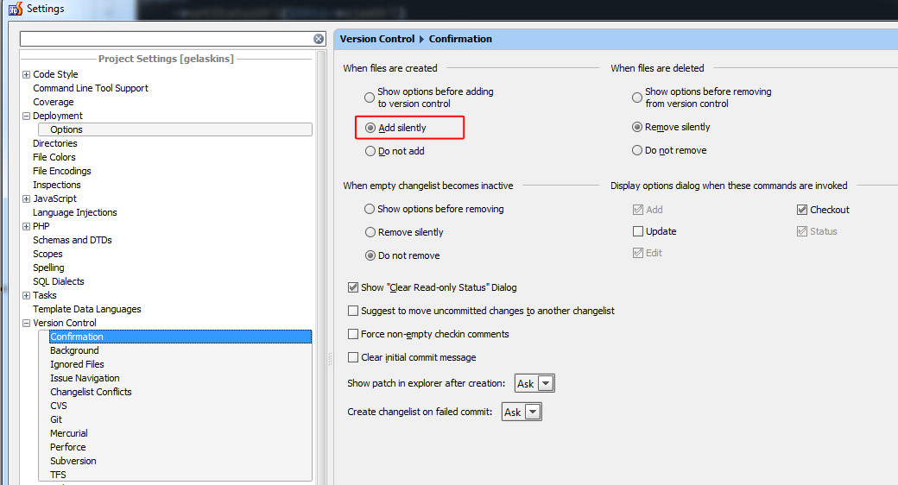
Task: Open 'Show patch in explorer after creation' dropdown
Action: pyautogui.click(x=534, y=384)
